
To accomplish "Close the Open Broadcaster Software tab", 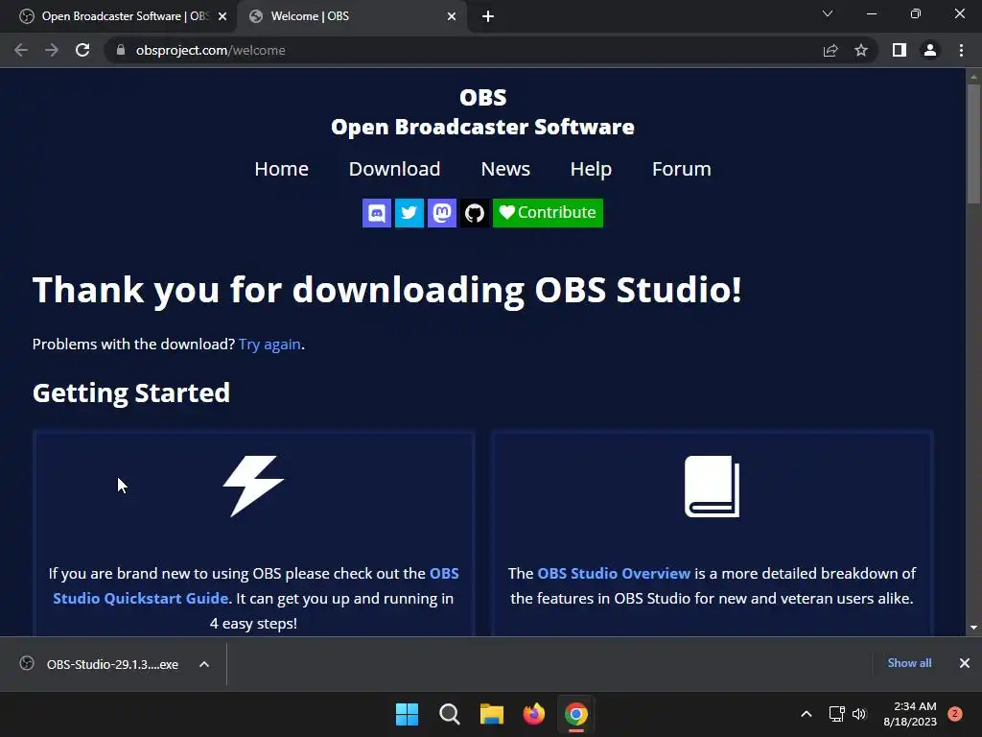I will click(222, 16).
